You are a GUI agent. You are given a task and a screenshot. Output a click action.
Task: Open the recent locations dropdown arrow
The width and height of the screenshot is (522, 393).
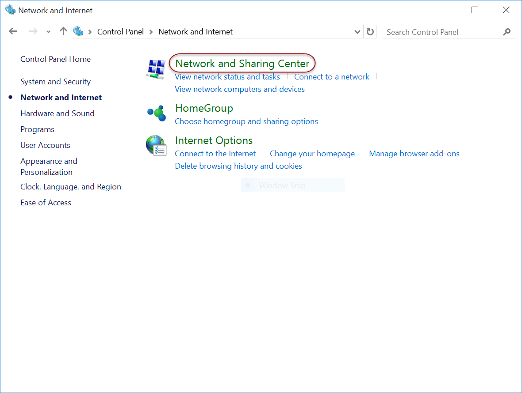click(x=49, y=32)
